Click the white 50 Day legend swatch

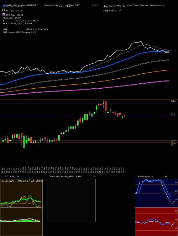click(x=4, y=10)
